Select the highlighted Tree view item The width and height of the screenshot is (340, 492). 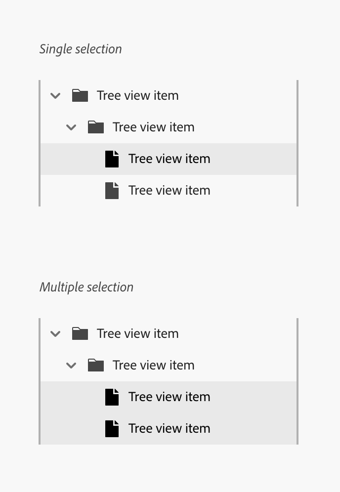click(170, 159)
